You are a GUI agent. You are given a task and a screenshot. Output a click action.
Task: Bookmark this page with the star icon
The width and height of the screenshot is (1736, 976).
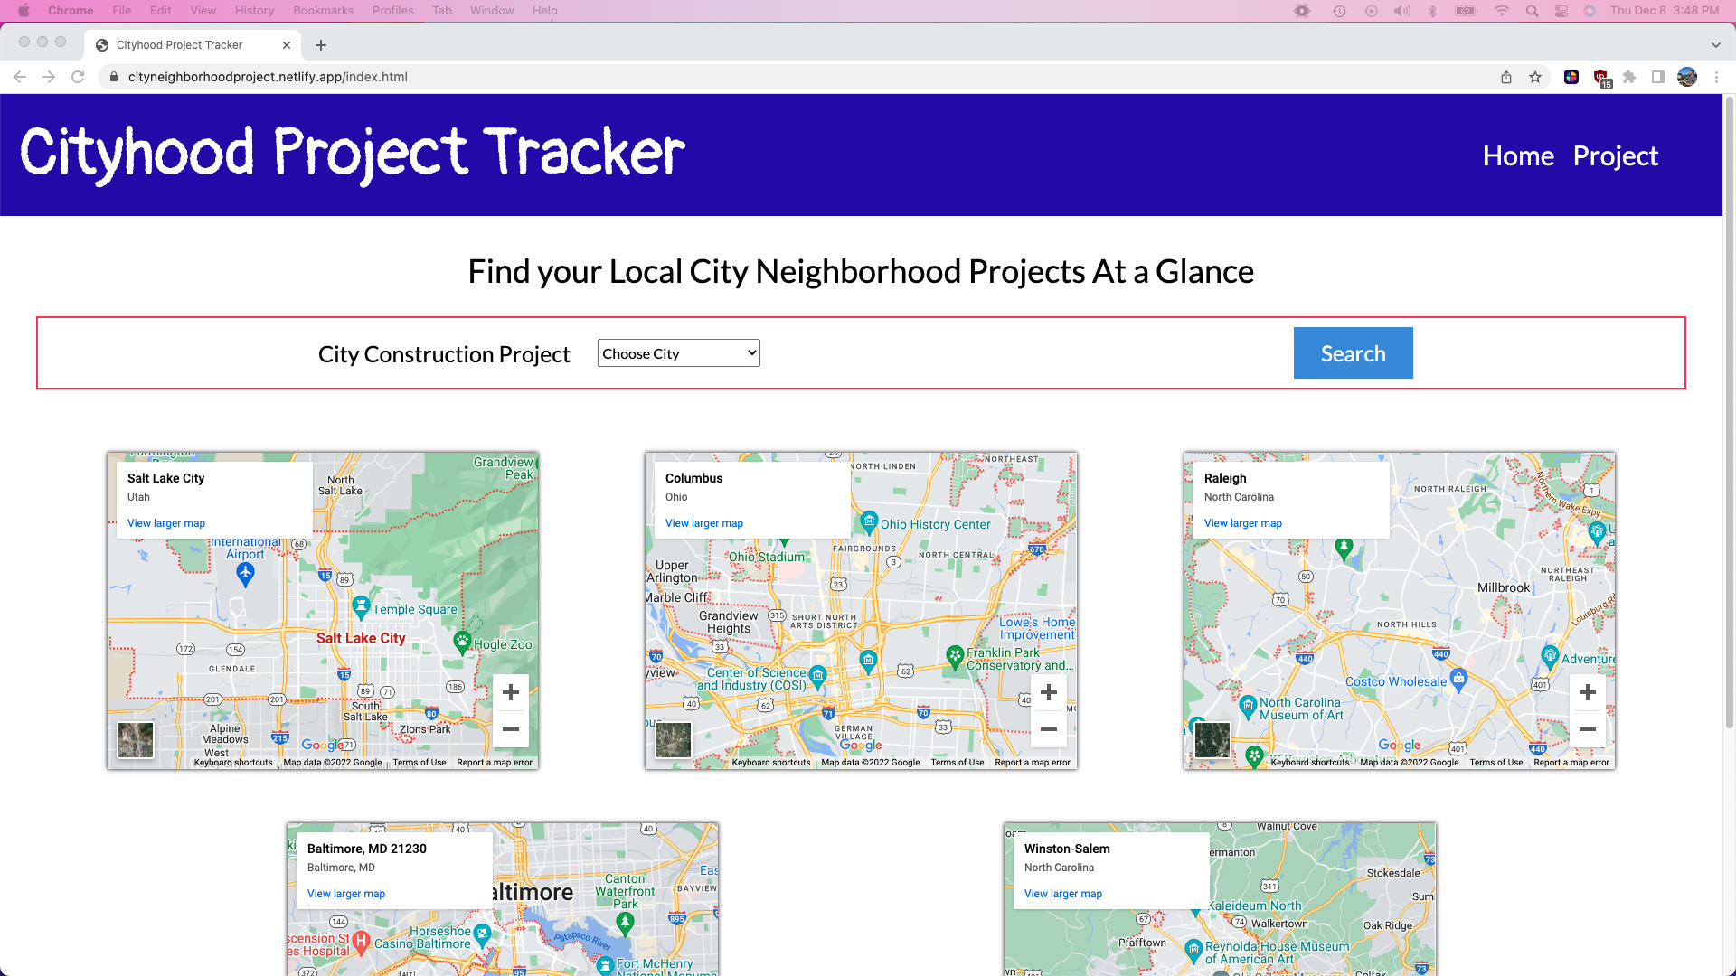[x=1535, y=77]
